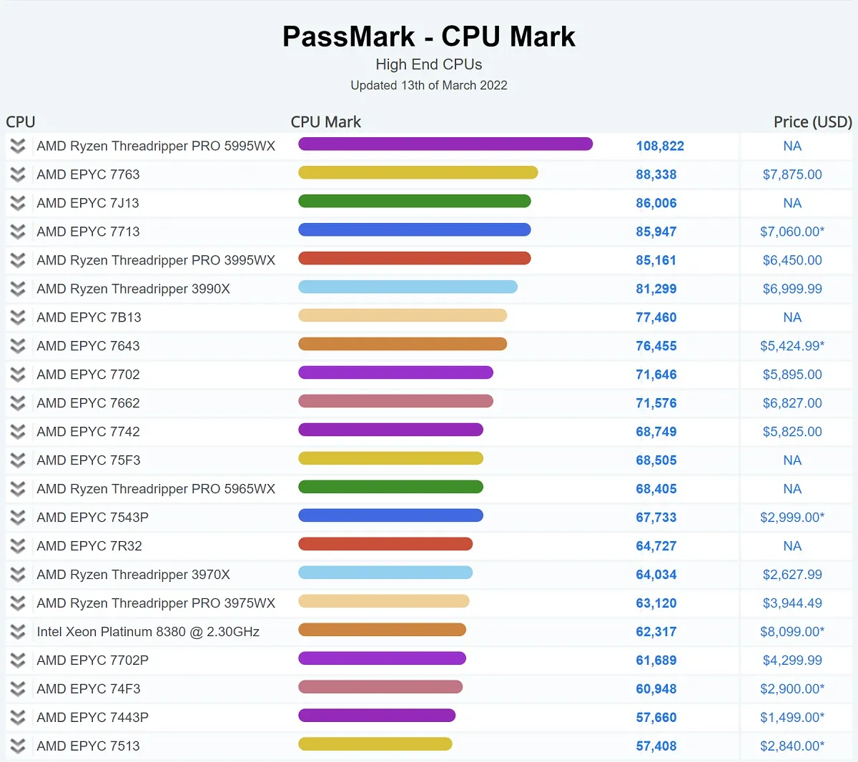Open the AMD EPYC 7763 CPU link
The image size is (858, 762).
[88, 174]
